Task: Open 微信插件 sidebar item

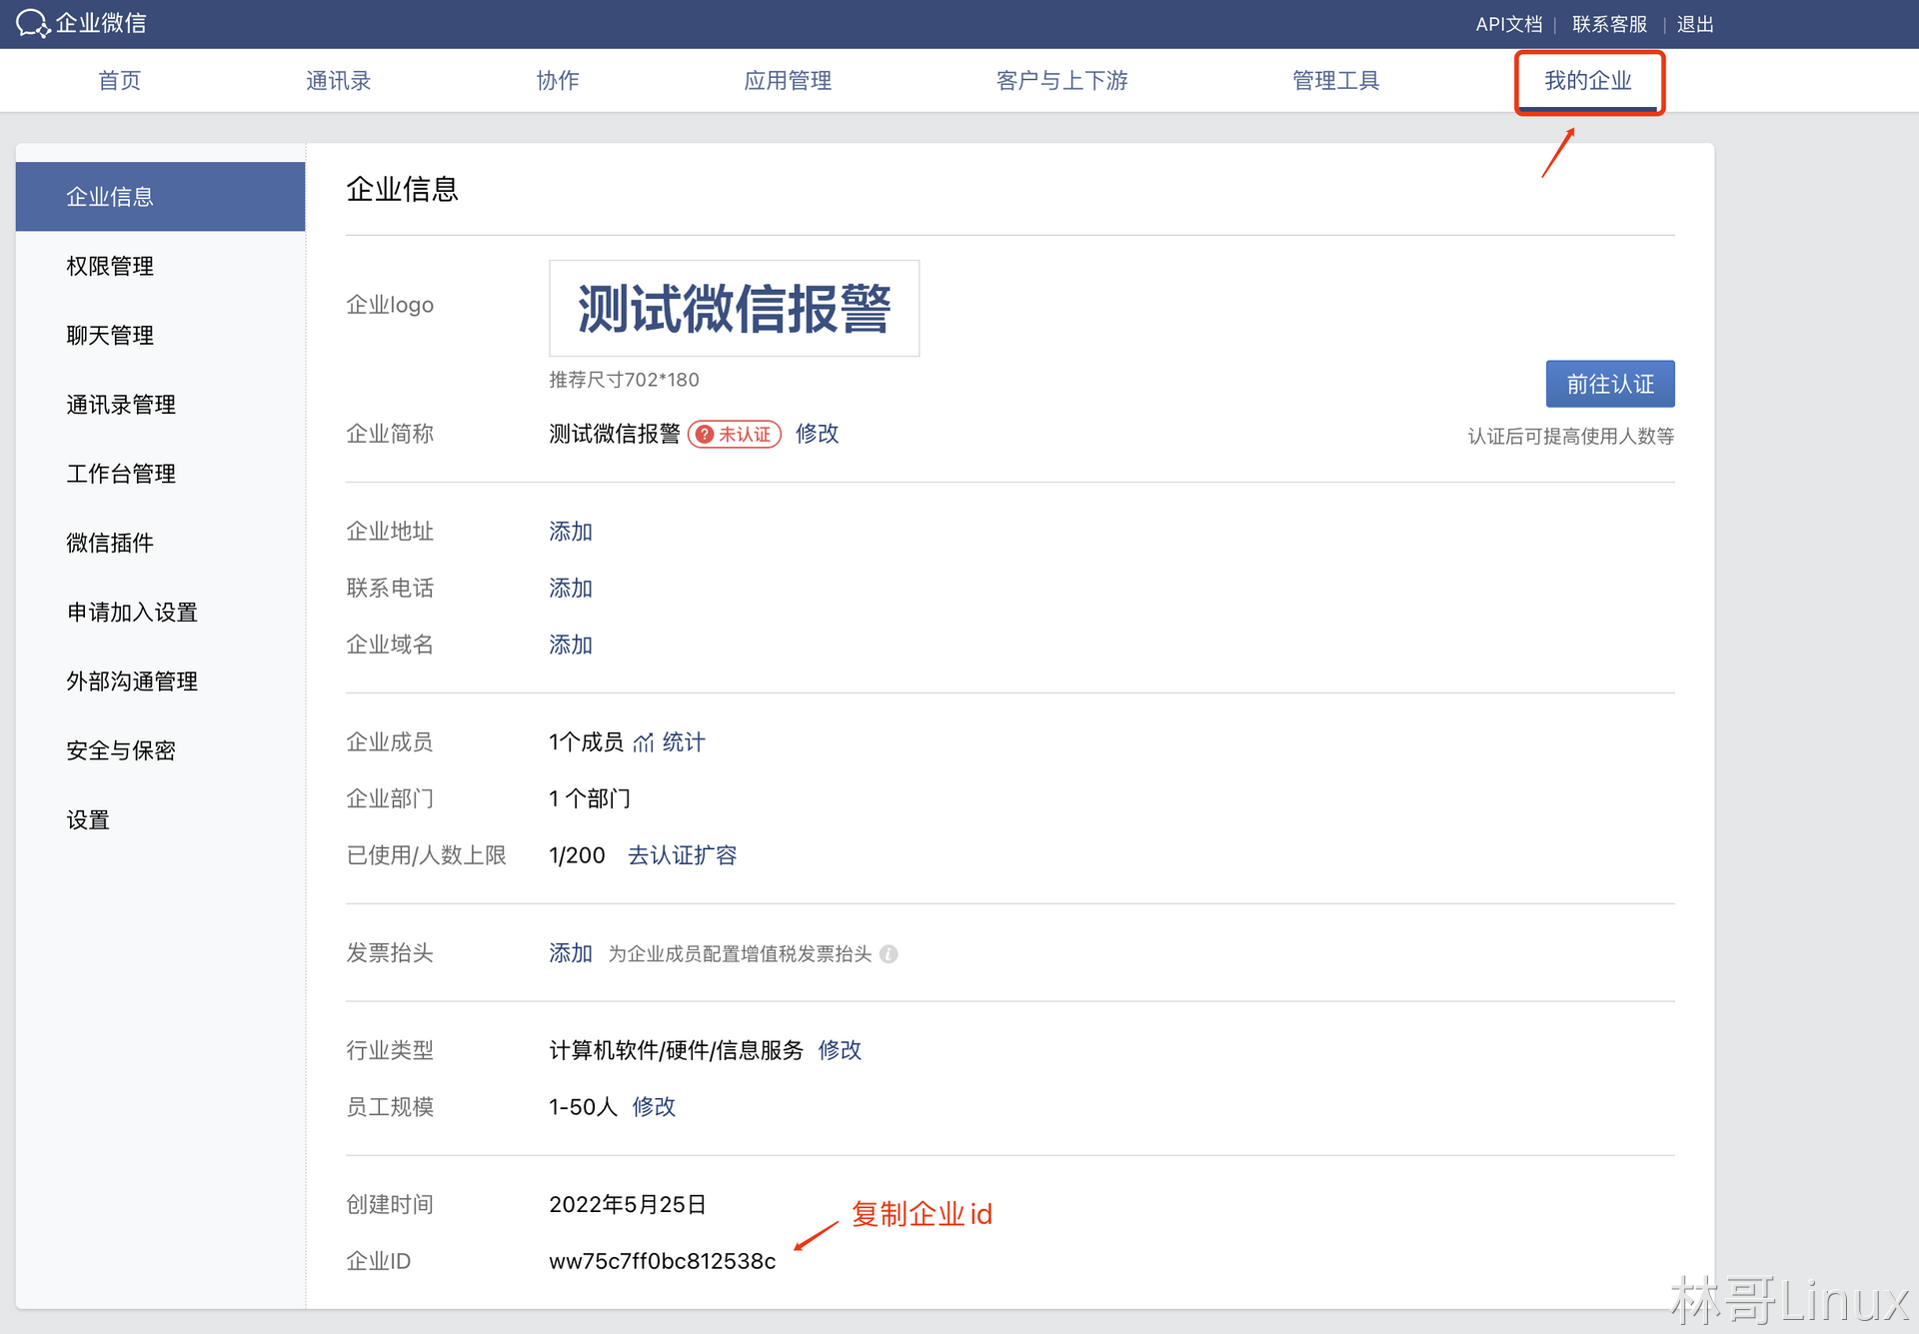Action: [x=110, y=543]
